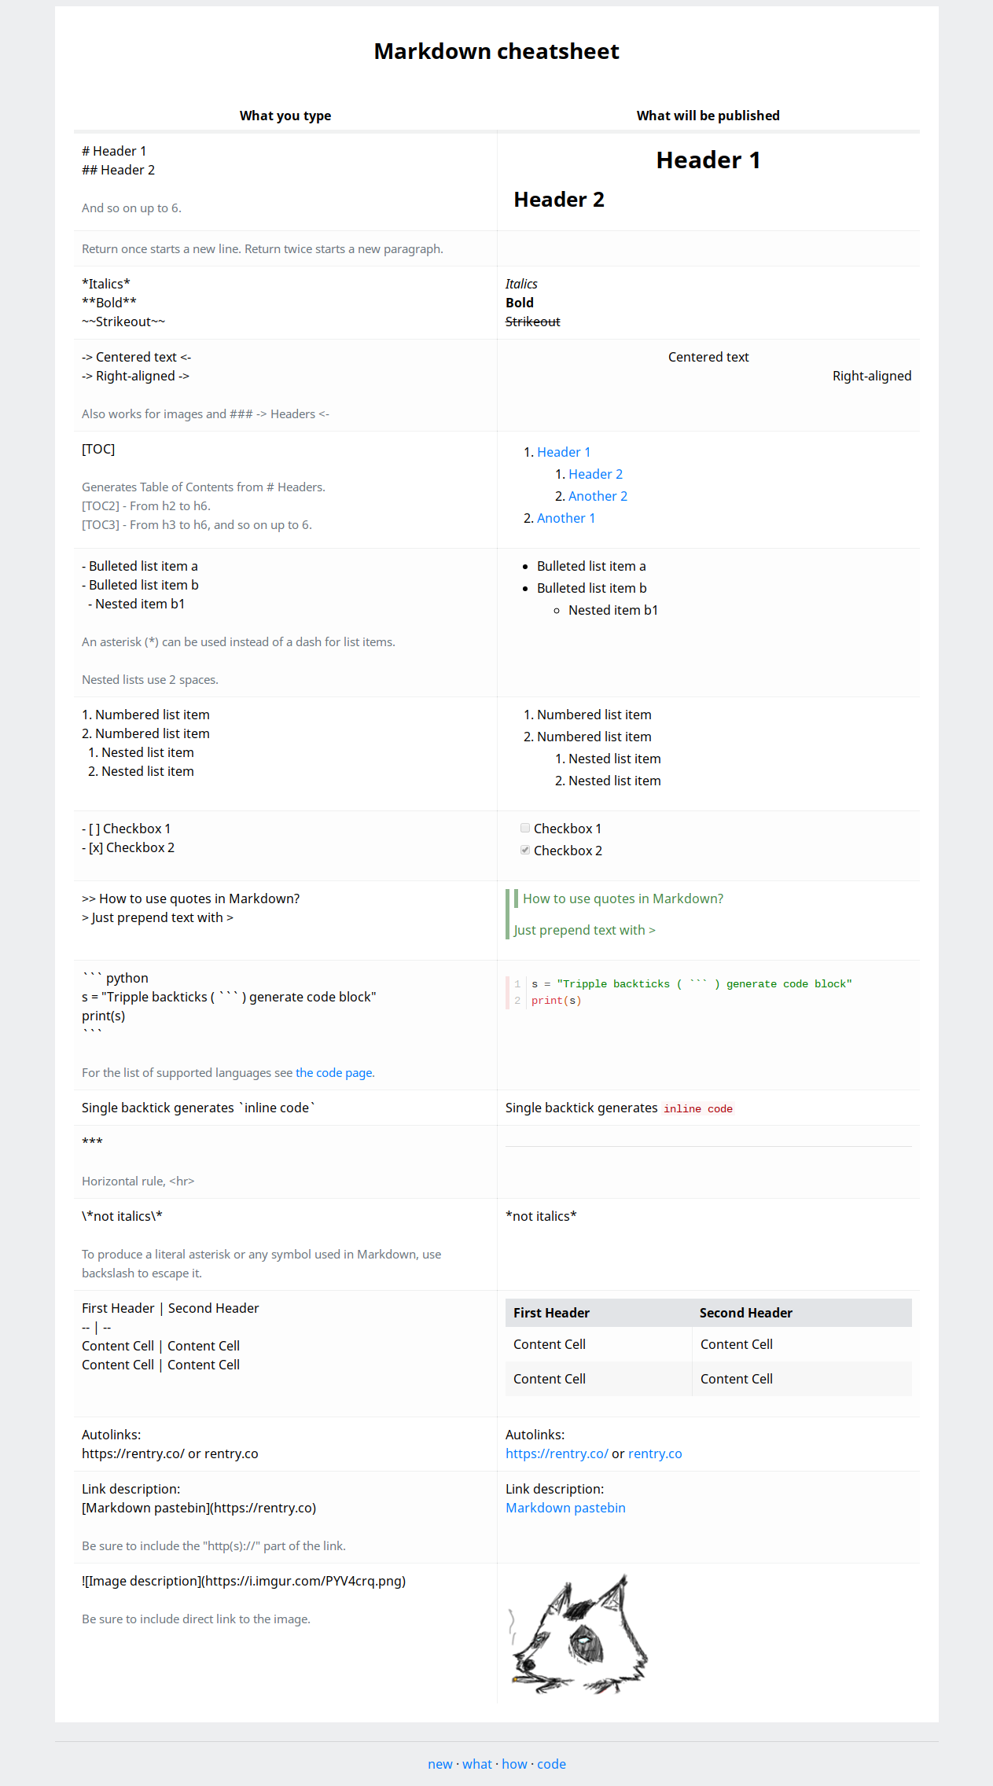Click the green quoted 'How to use quotes' text
Screen dimensions: 993x1786
pos(623,899)
